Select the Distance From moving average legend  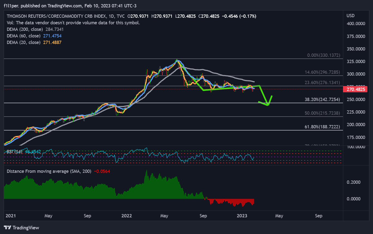49,171
